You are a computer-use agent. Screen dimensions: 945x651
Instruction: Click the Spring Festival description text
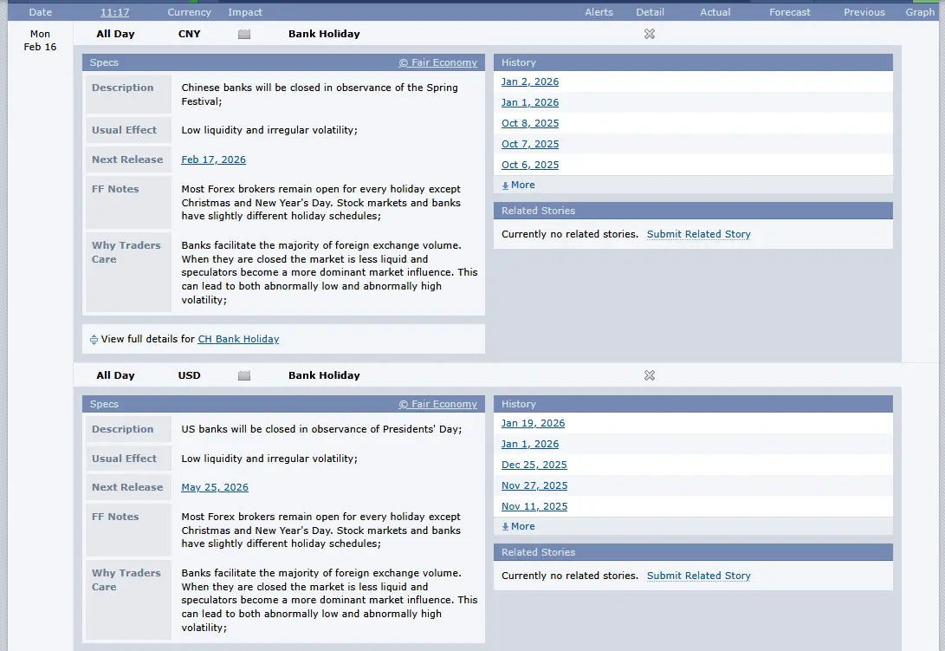pyautogui.click(x=320, y=94)
